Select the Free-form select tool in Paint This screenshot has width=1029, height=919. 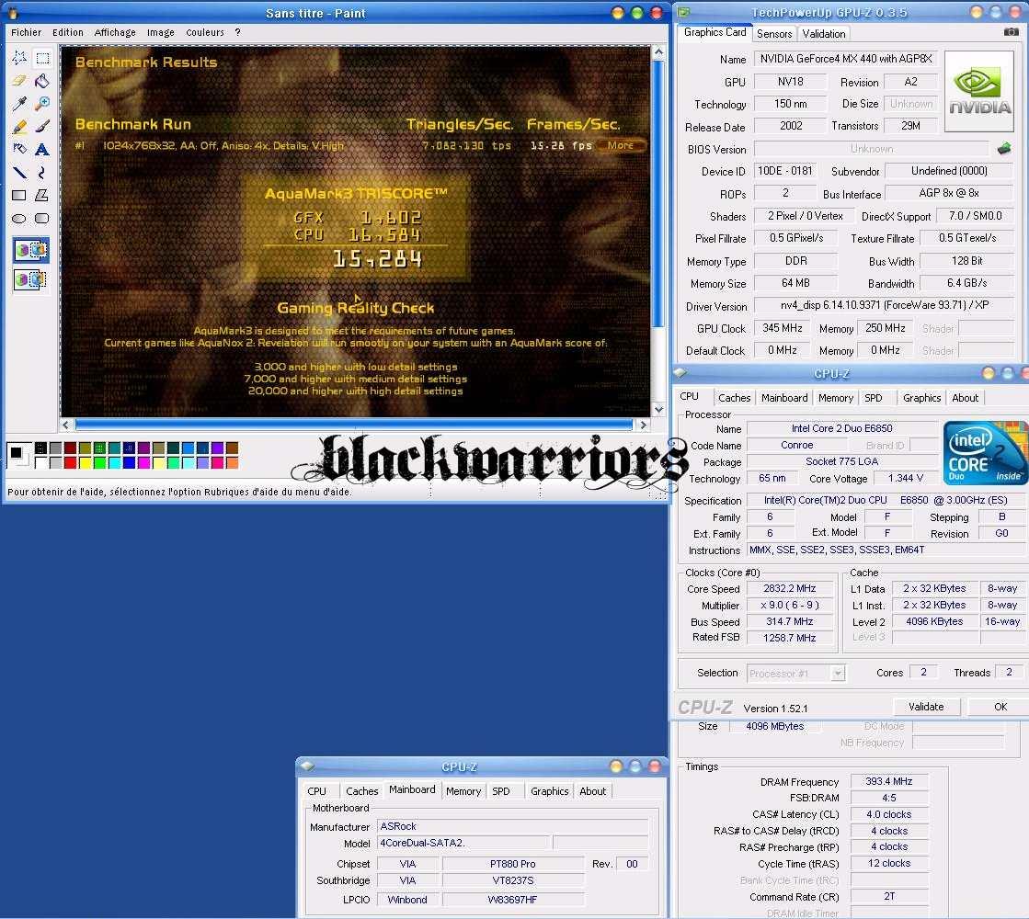click(x=19, y=58)
